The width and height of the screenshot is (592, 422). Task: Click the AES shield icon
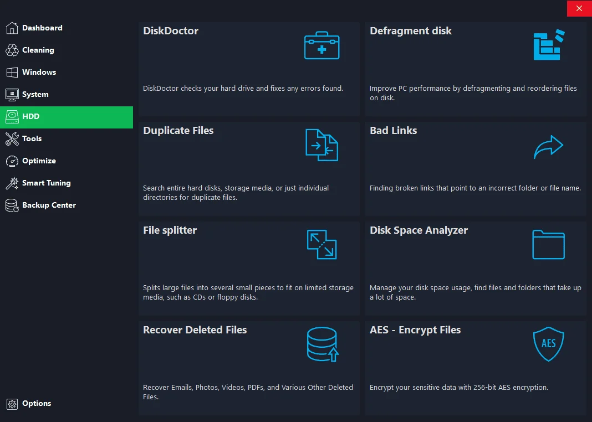tap(549, 344)
